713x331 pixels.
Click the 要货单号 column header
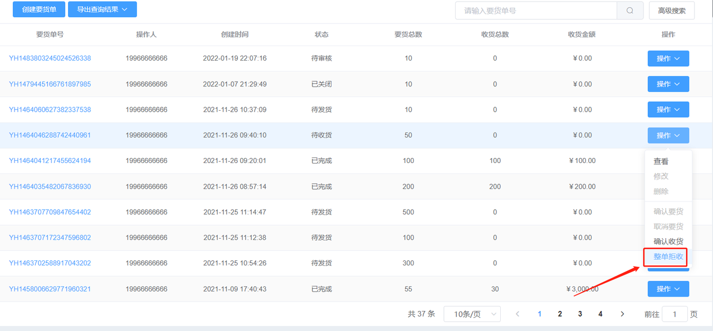coord(50,34)
